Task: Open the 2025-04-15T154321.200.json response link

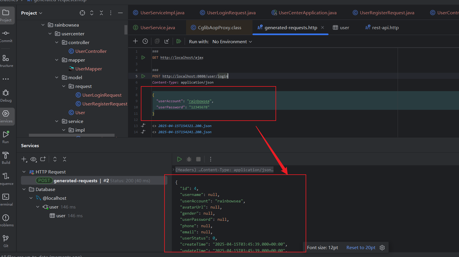Action: [185, 126]
